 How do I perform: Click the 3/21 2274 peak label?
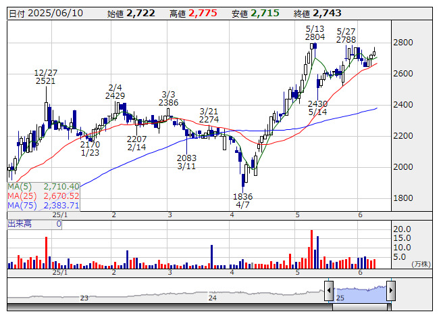[209, 115]
